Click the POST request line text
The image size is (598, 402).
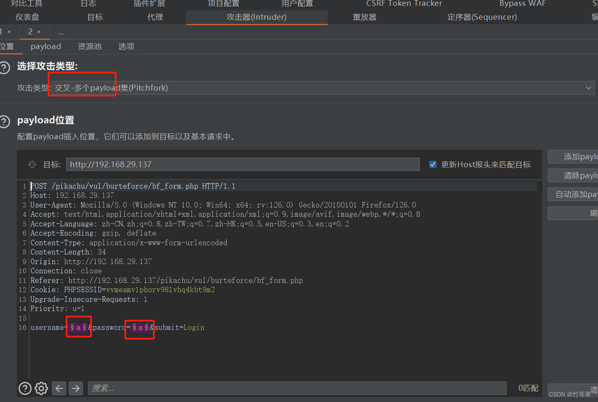pos(133,186)
